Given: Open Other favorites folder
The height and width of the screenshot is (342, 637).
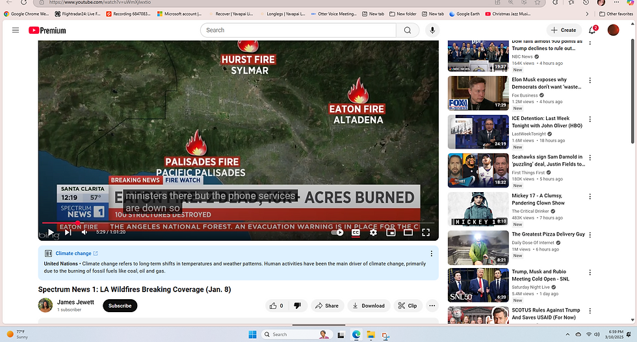Looking at the screenshot, I should pyautogui.click(x=616, y=14).
